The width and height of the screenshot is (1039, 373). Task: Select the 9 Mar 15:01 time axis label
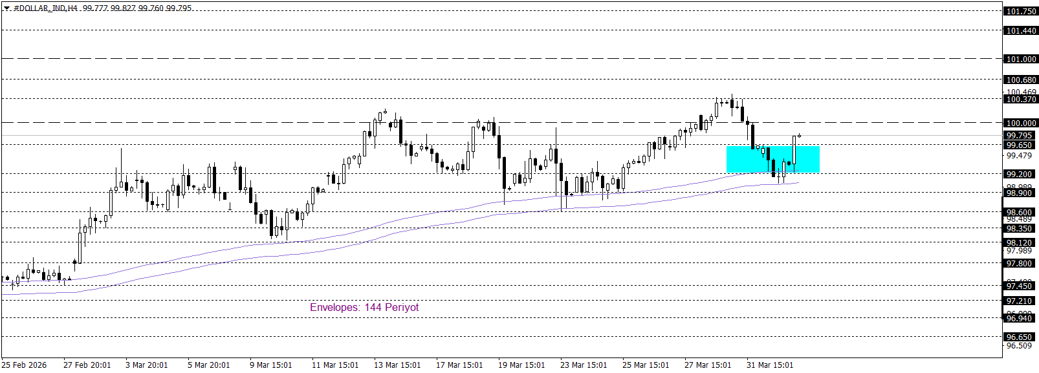tap(270, 365)
